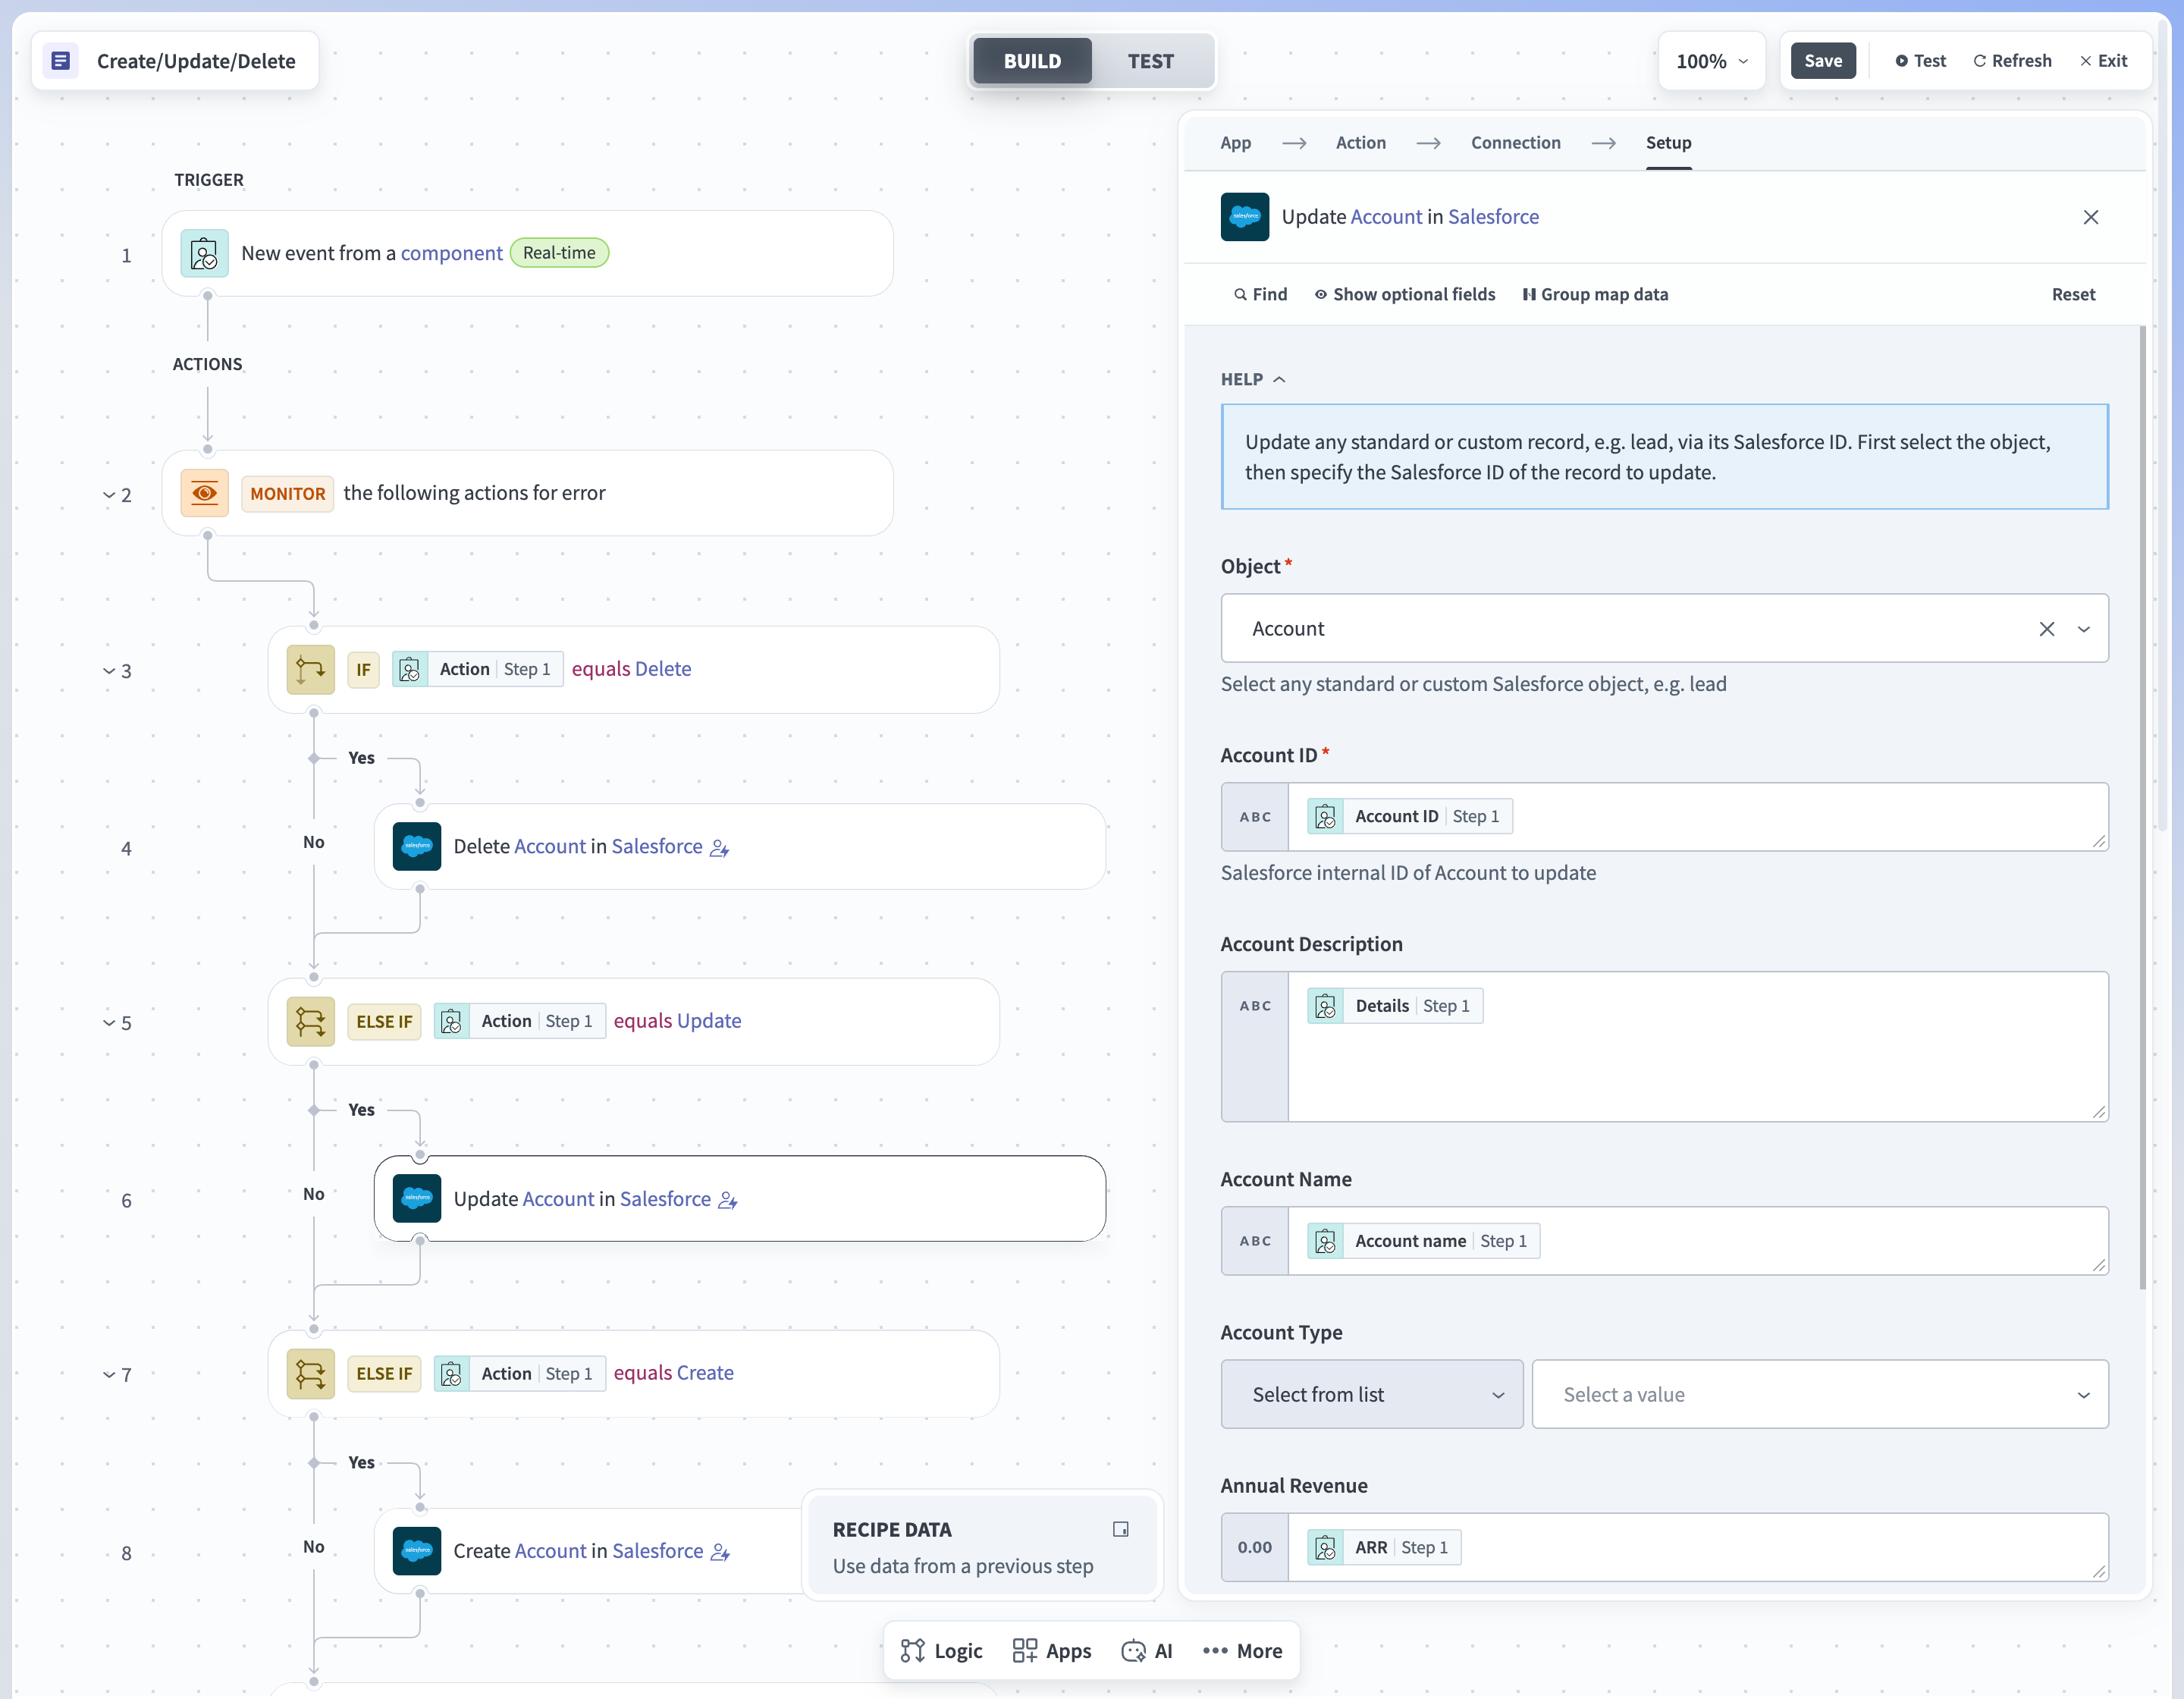Click the datapill icon in Account ID pill

click(x=1326, y=816)
